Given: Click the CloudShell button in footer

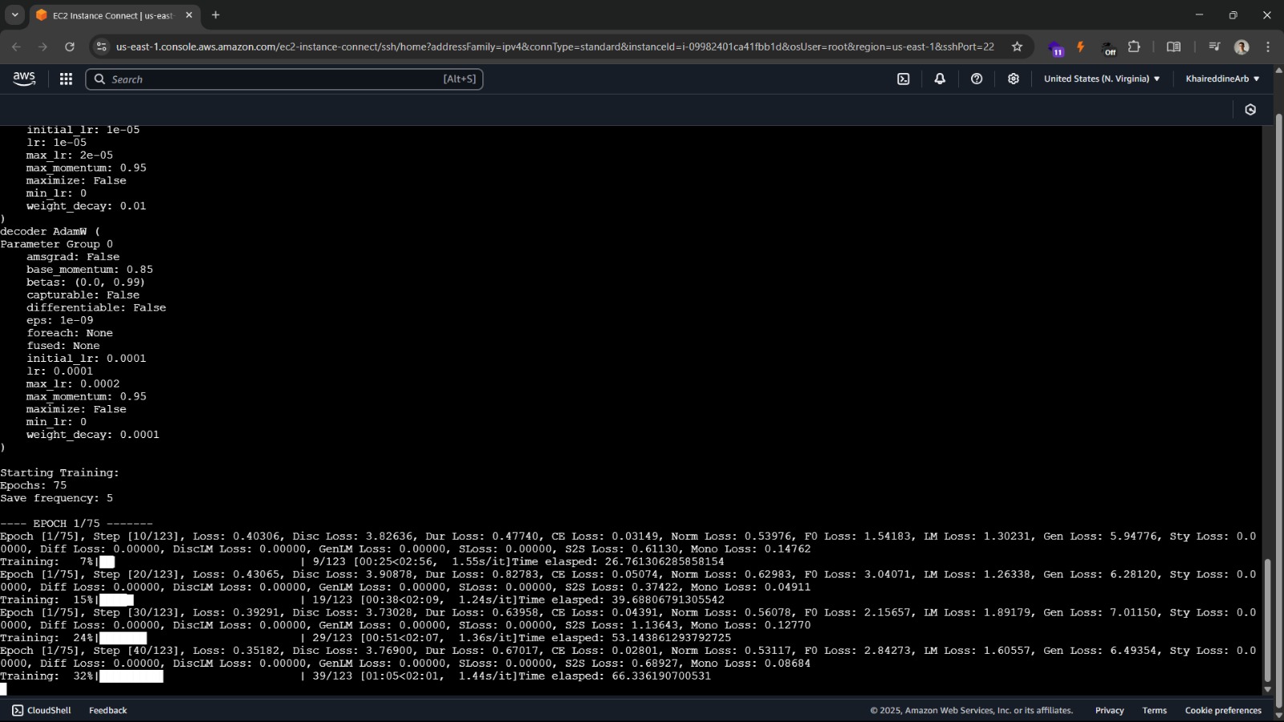Looking at the screenshot, I should coord(42,710).
